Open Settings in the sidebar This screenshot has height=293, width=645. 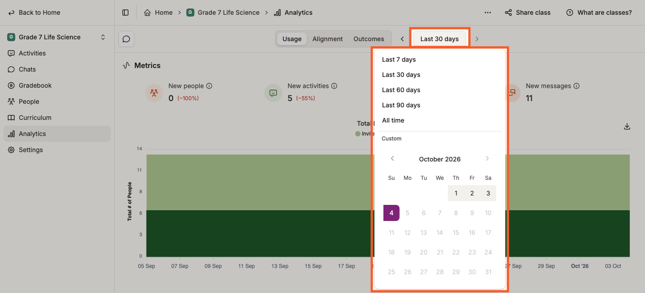57,150
